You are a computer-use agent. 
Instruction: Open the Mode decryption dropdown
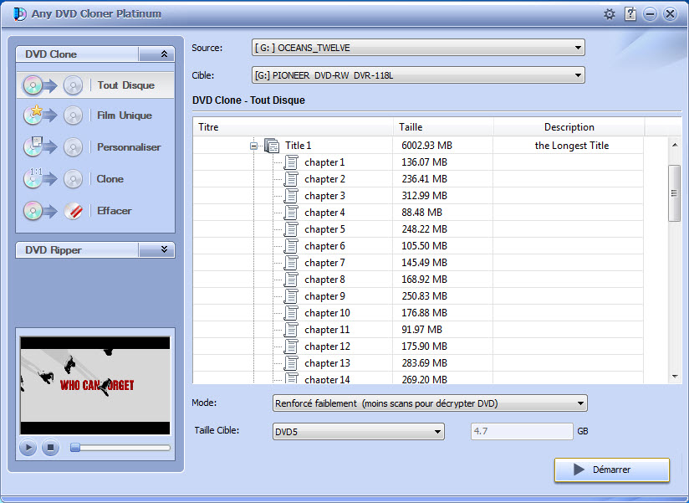pos(430,403)
